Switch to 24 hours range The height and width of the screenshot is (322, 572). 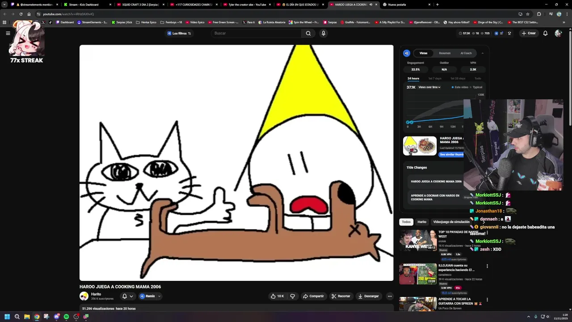[413, 78]
